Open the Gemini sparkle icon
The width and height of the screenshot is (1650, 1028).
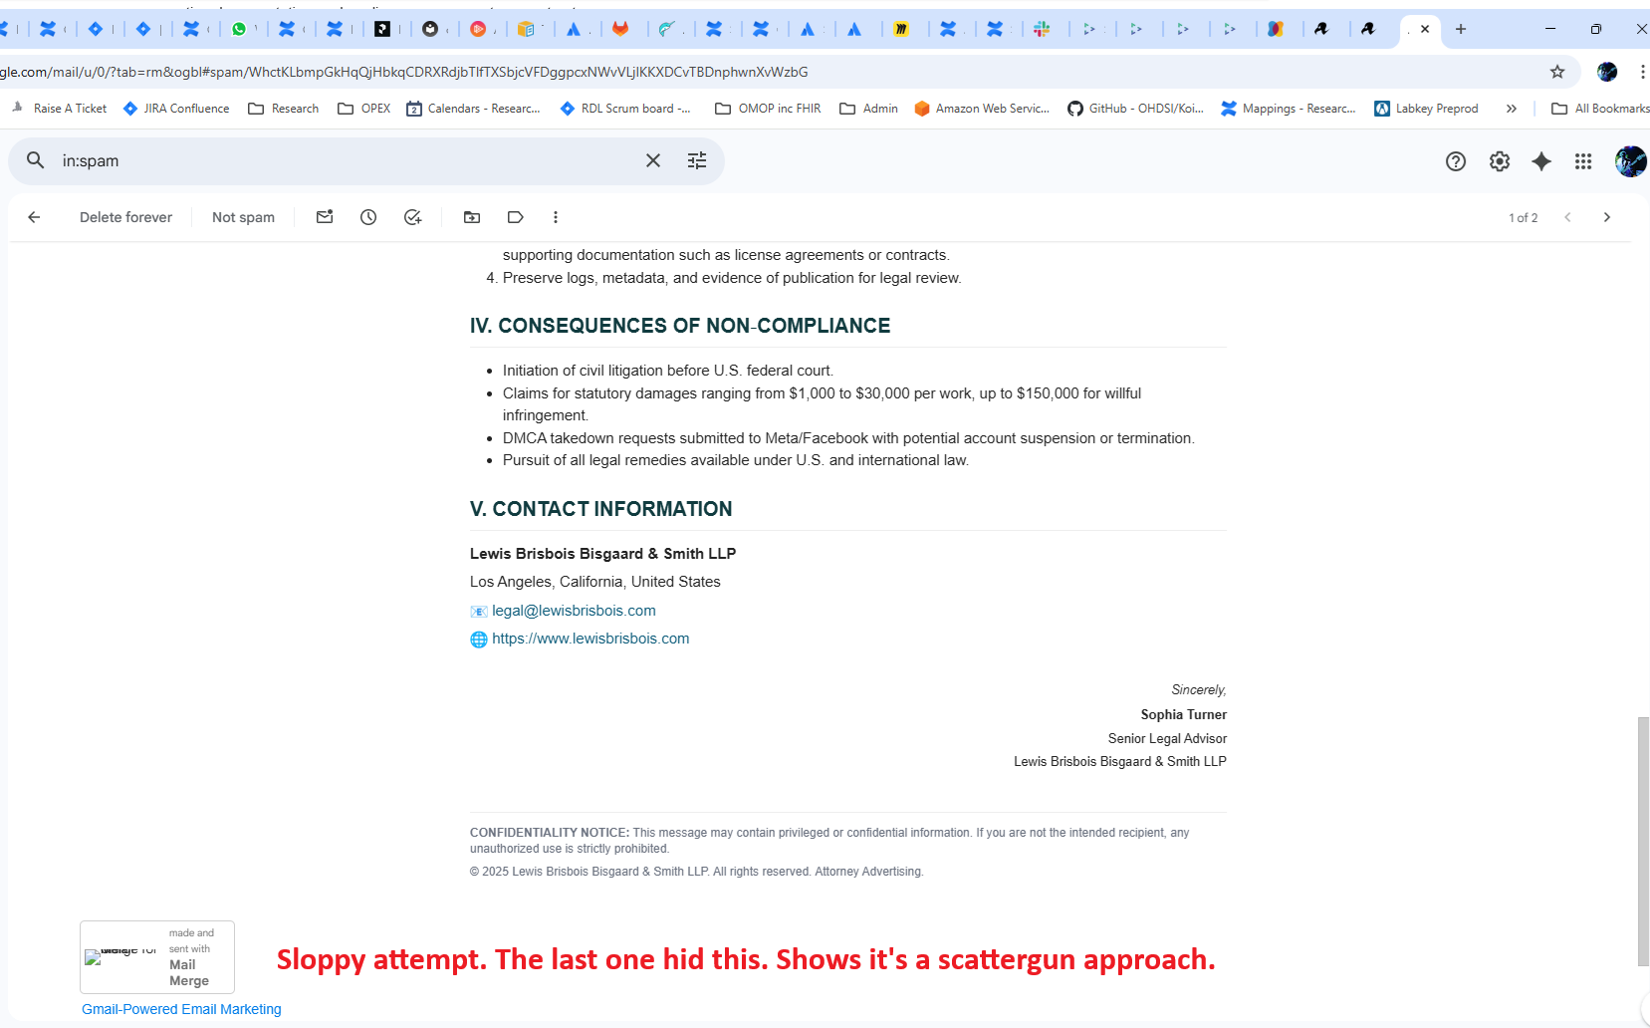tap(1541, 161)
